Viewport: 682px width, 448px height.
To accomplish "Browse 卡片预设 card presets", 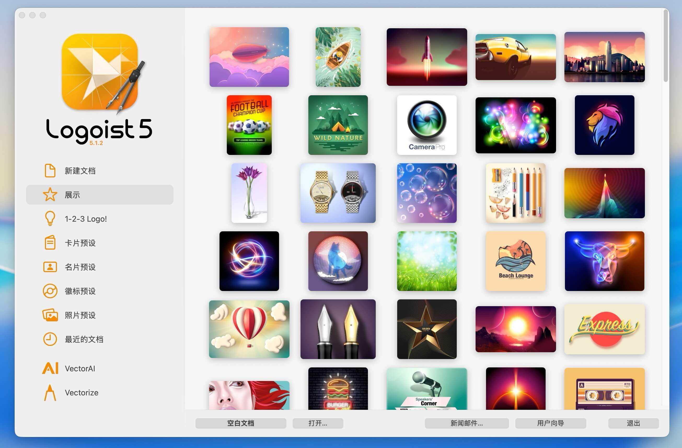I will pyautogui.click(x=80, y=243).
